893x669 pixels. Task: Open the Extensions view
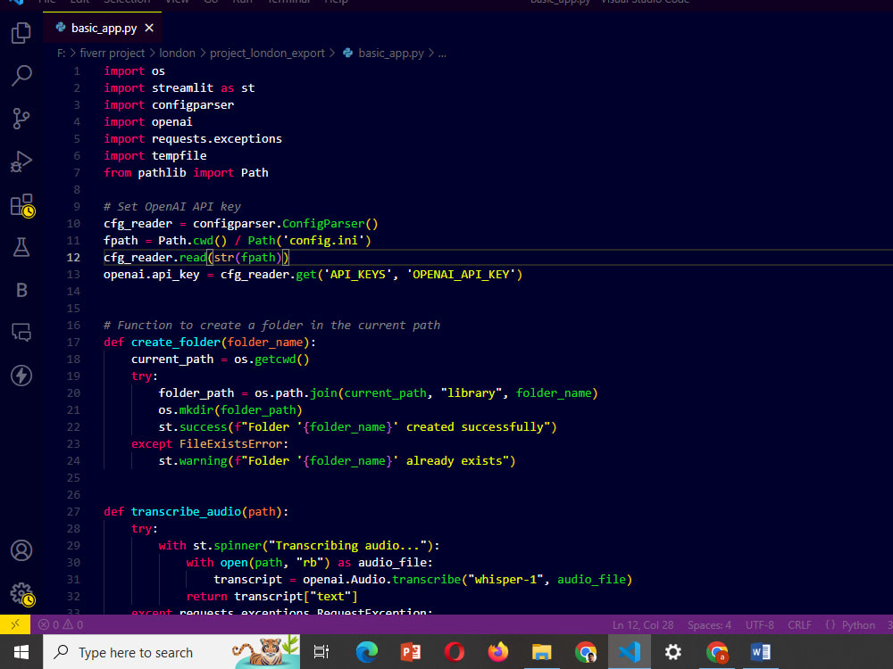pyautogui.click(x=22, y=205)
